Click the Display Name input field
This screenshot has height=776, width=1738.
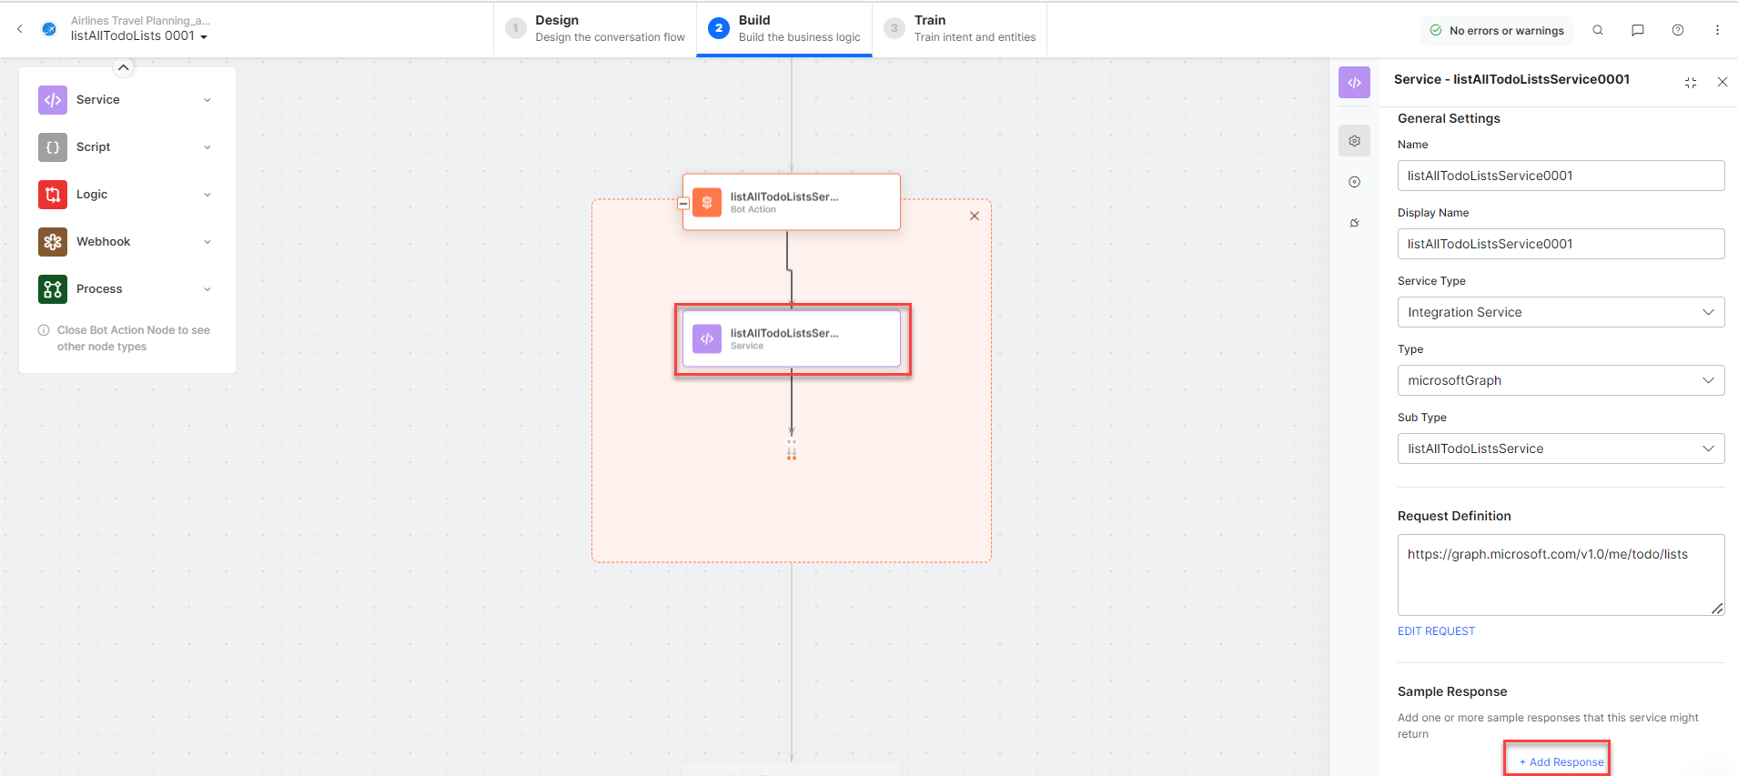[1561, 244]
